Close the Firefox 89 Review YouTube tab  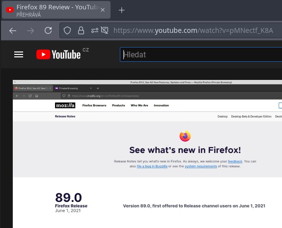[103, 10]
